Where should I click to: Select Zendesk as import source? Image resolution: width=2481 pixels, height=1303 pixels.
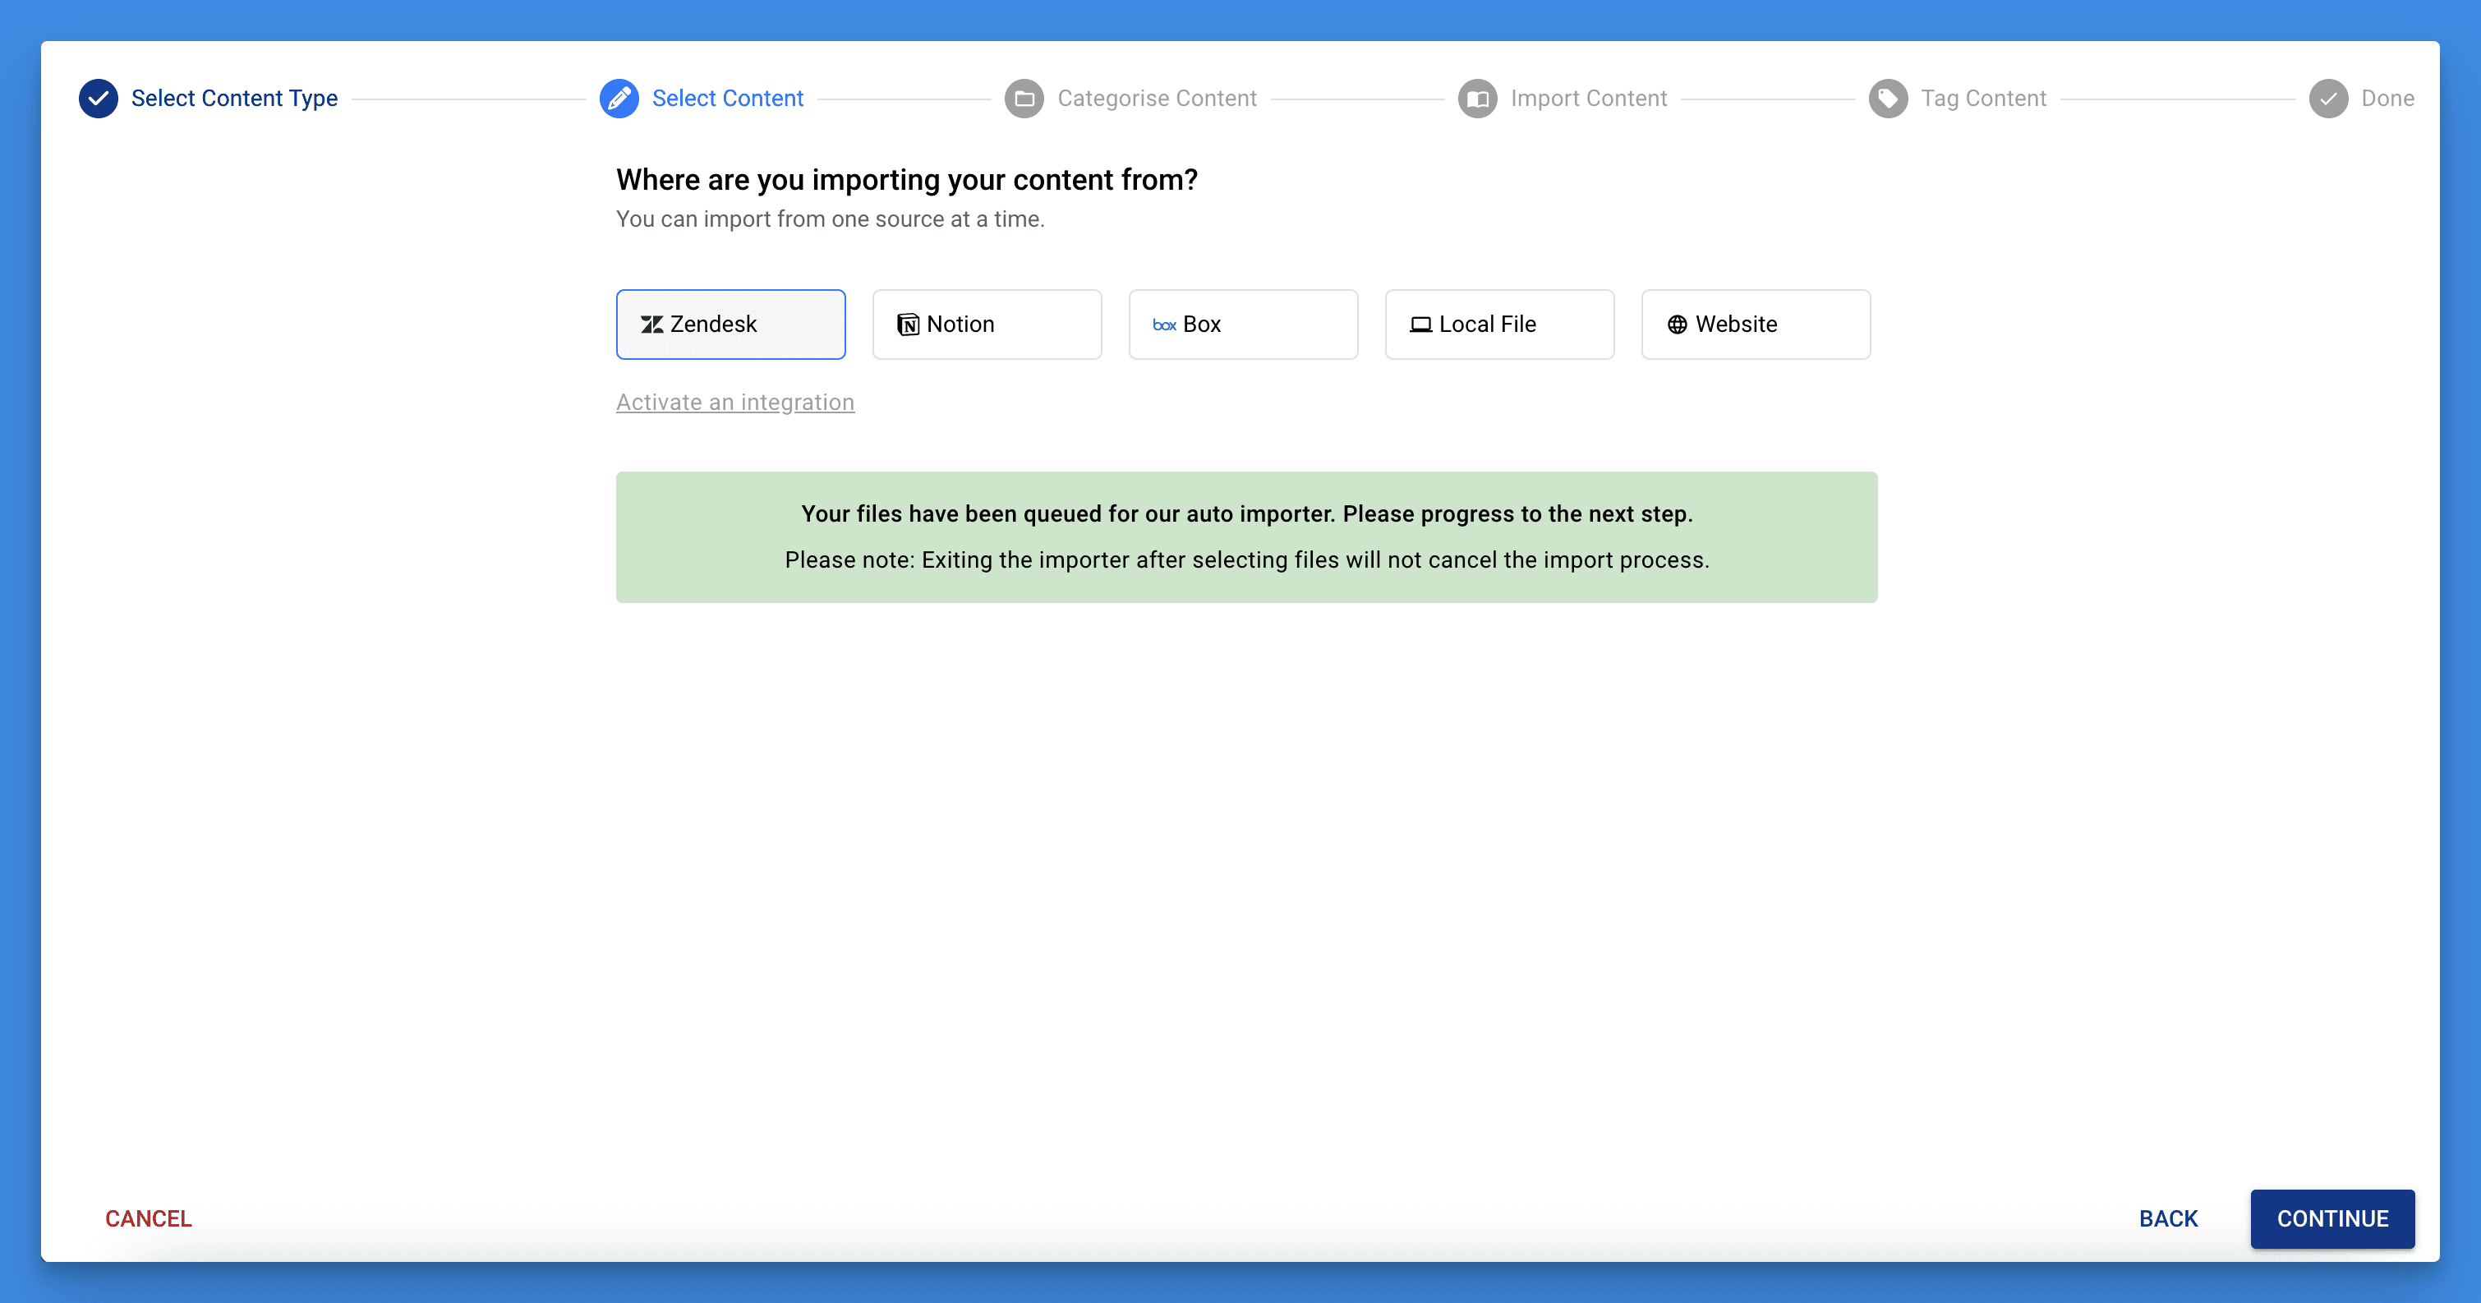click(x=730, y=325)
